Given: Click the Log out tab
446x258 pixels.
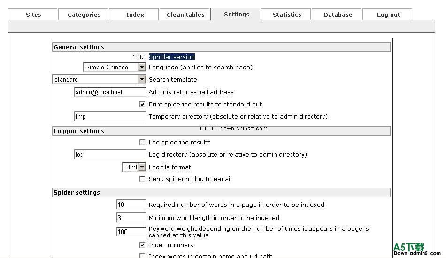Looking at the screenshot, I should 388,15.
